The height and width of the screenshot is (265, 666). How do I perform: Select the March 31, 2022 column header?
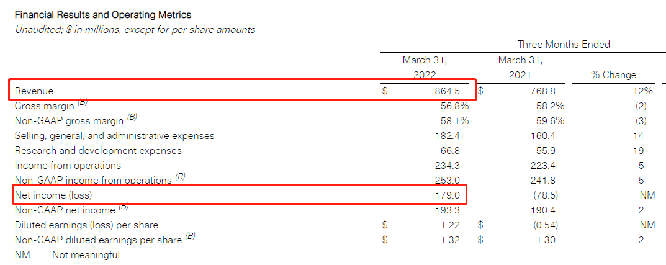[x=425, y=68]
